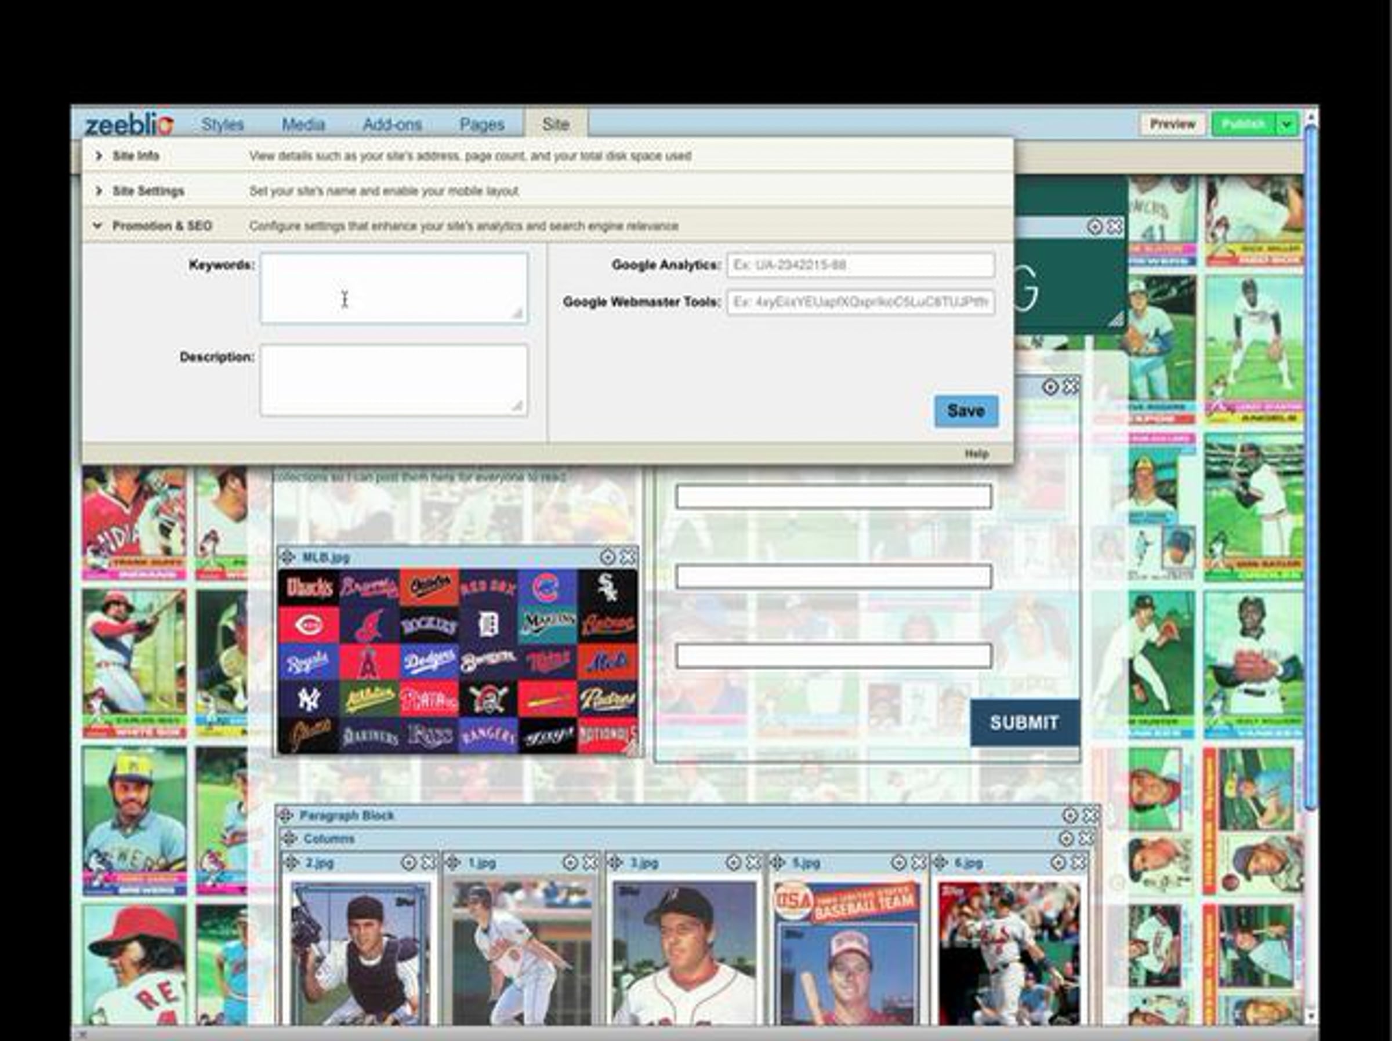This screenshot has height=1041, width=1392.
Task: Open settings icon on the 1.jpg block
Action: (570, 862)
